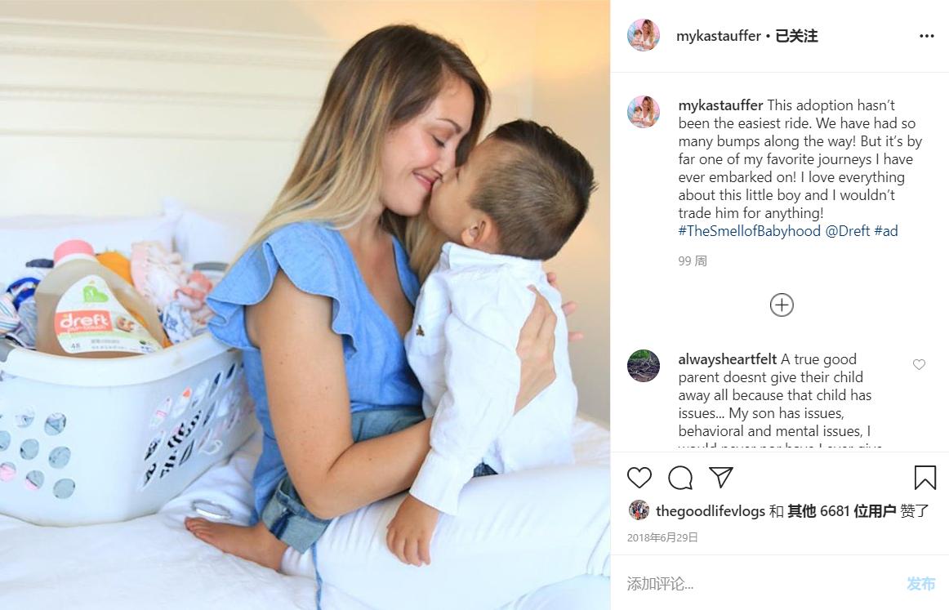949x610 pixels.
Task: Open thegoodlifevlogs liker avatar
Action: (639, 510)
